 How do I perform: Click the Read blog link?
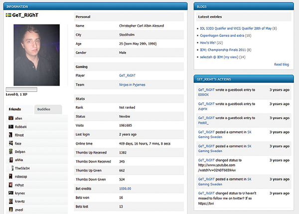282,64
